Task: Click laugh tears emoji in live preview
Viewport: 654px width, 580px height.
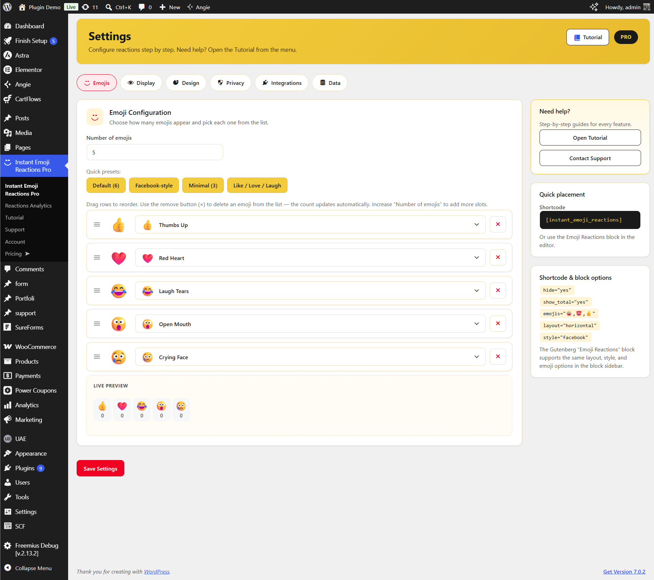Action: (x=142, y=410)
